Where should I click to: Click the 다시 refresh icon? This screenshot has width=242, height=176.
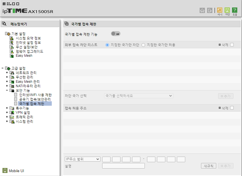pos(220,10)
